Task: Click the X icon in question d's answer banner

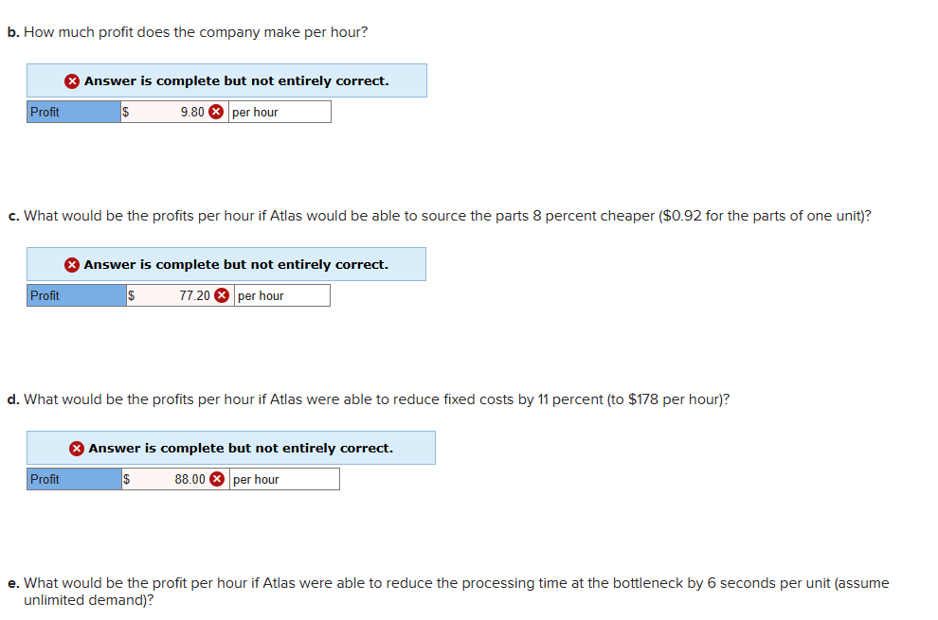Action: click(76, 448)
